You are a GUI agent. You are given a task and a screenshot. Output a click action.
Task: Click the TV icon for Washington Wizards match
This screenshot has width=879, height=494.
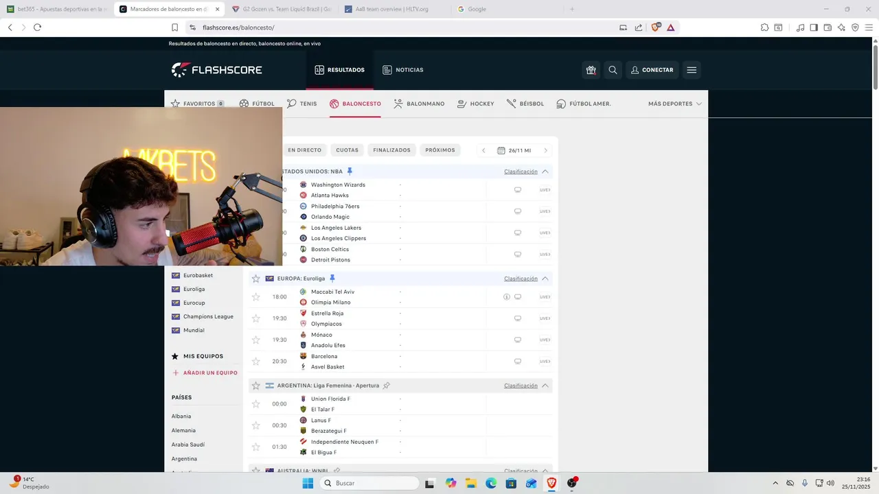(518, 190)
